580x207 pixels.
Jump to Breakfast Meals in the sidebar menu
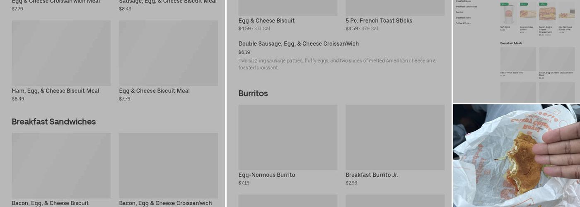tap(463, 1)
